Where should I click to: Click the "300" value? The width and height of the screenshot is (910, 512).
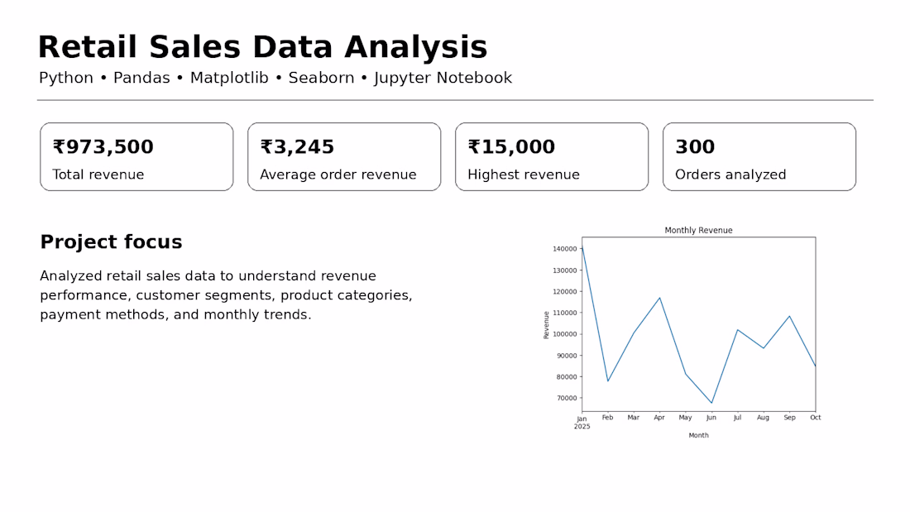[695, 147]
